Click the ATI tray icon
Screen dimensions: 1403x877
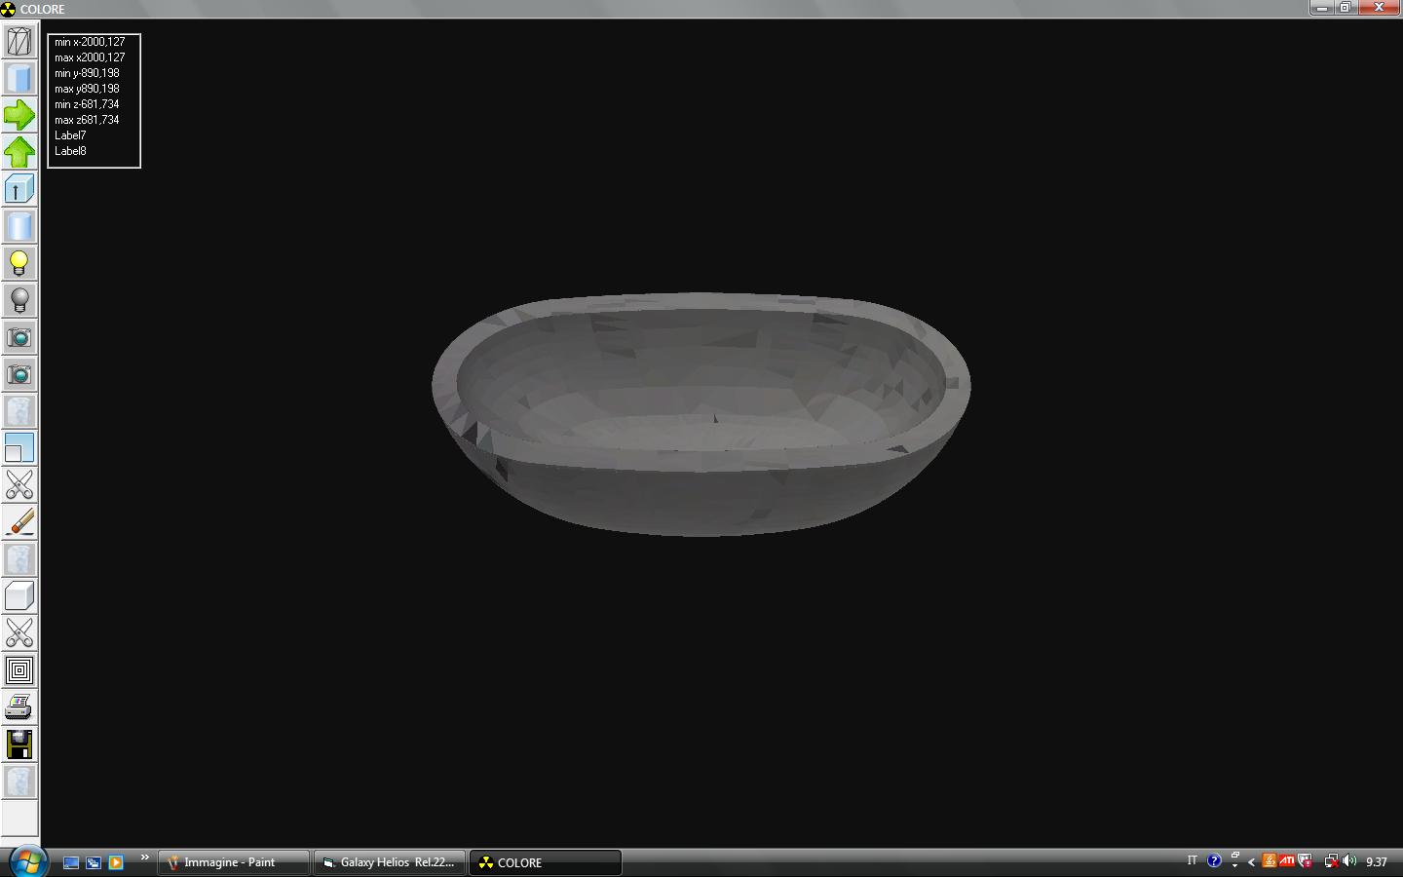(x=1287, y=861)
